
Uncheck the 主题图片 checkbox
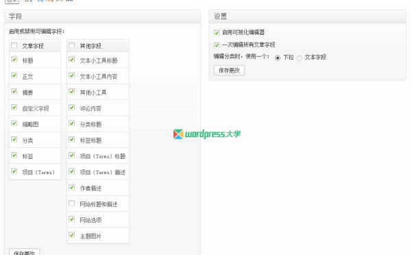click(72, 235)
